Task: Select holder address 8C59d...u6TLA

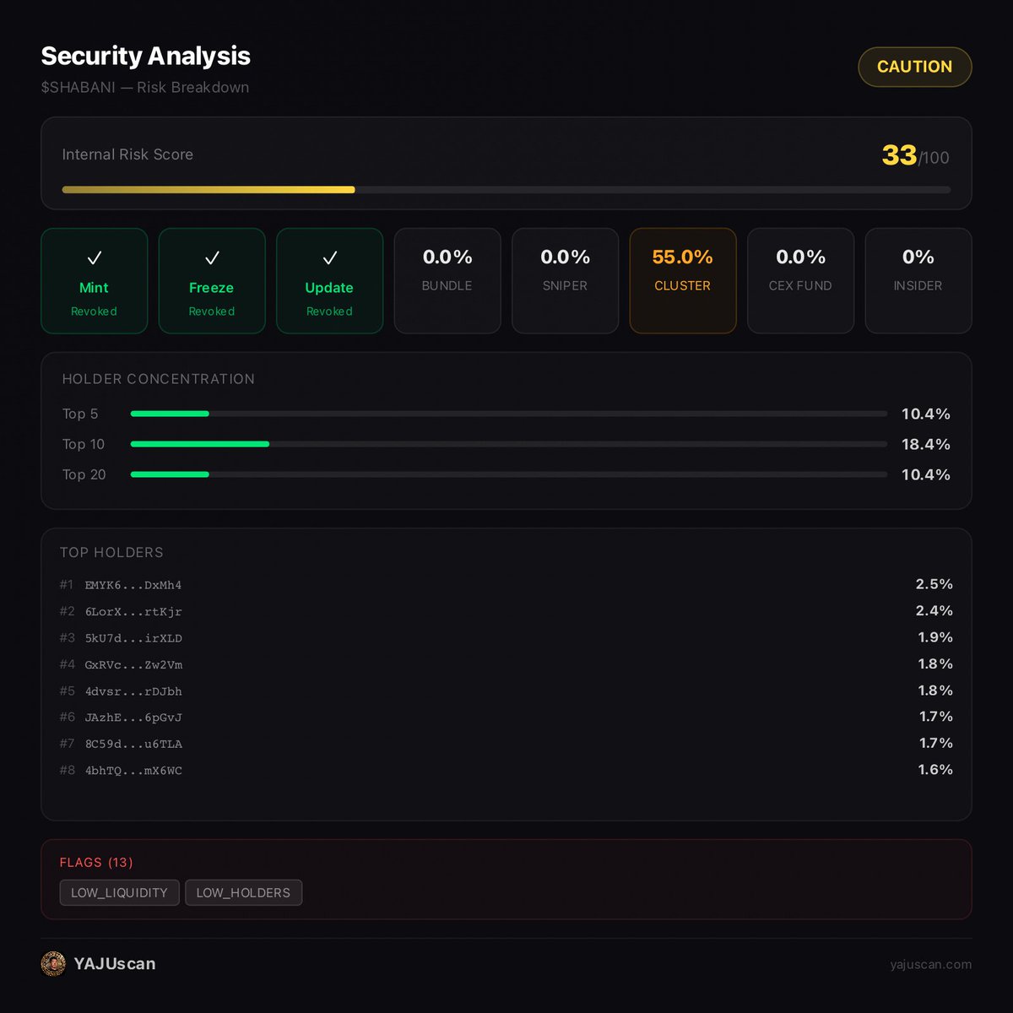Action: (x=133, y=744)
